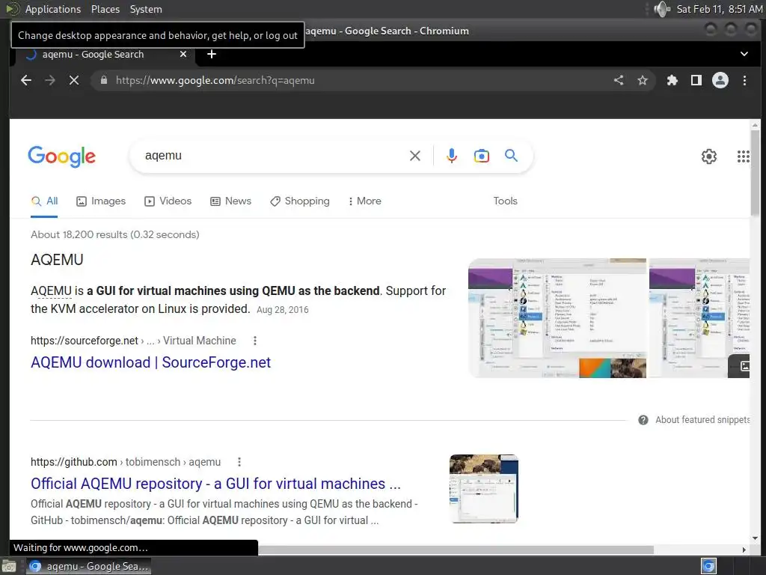Open the Google apps grid
766x575 pixels.
click(x=743, y=156)
